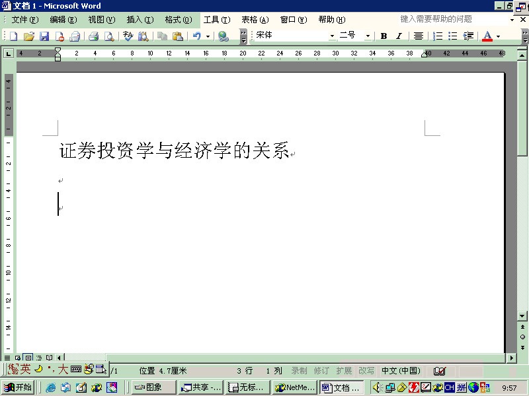Toggle italic formatting

pyautogui.click(x=399, y=36)
